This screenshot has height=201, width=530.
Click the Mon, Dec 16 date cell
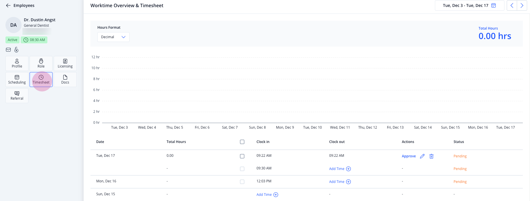(x=106, y=181)
